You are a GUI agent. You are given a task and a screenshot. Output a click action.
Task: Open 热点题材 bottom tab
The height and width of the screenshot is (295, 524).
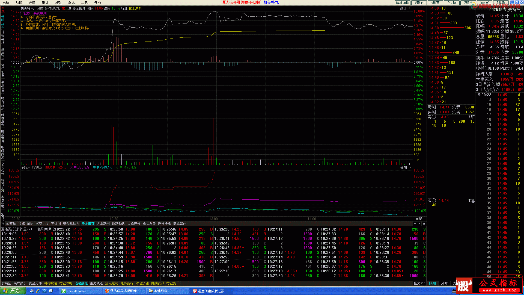[112, 283]
